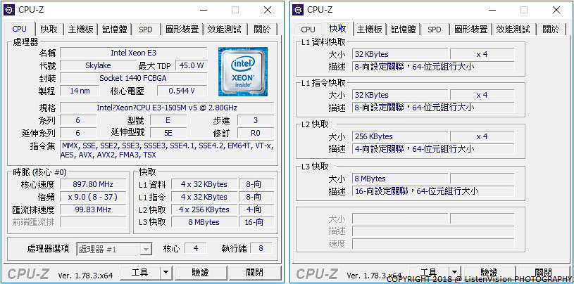This screenshot has height=284, width=574.
Task: Minimize the left CPU-Z window
Action: 202,10
